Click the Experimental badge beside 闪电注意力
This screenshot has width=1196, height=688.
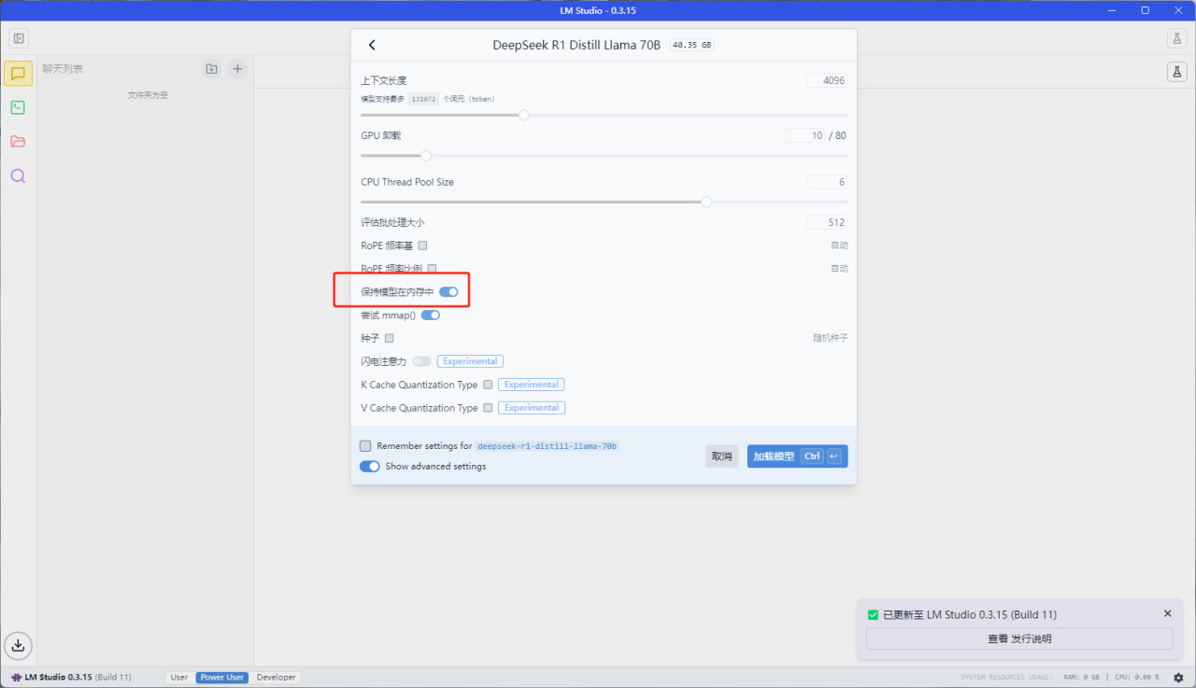pos(470,361)
